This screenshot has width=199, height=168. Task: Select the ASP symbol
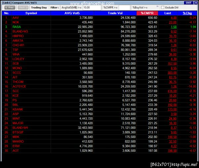click(16, 114)
